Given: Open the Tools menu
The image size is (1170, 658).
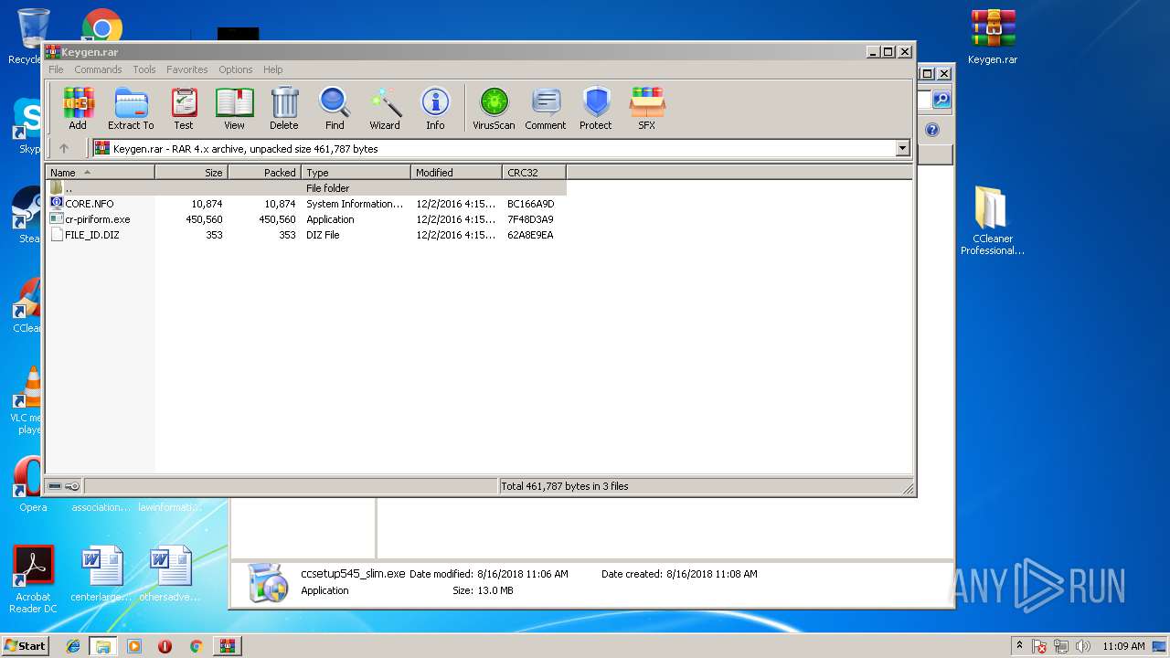Looking at the screenshot, I should point(144,69).
